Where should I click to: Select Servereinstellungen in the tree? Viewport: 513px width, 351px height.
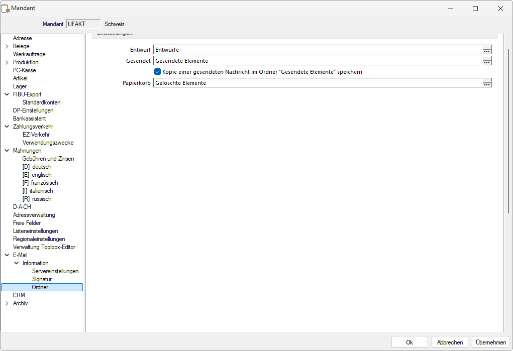(55, 271)
